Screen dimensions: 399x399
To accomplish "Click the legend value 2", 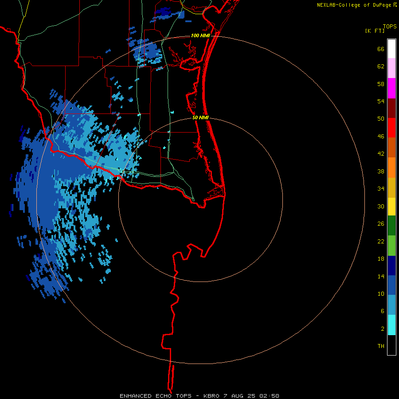I will pos(383,329).
